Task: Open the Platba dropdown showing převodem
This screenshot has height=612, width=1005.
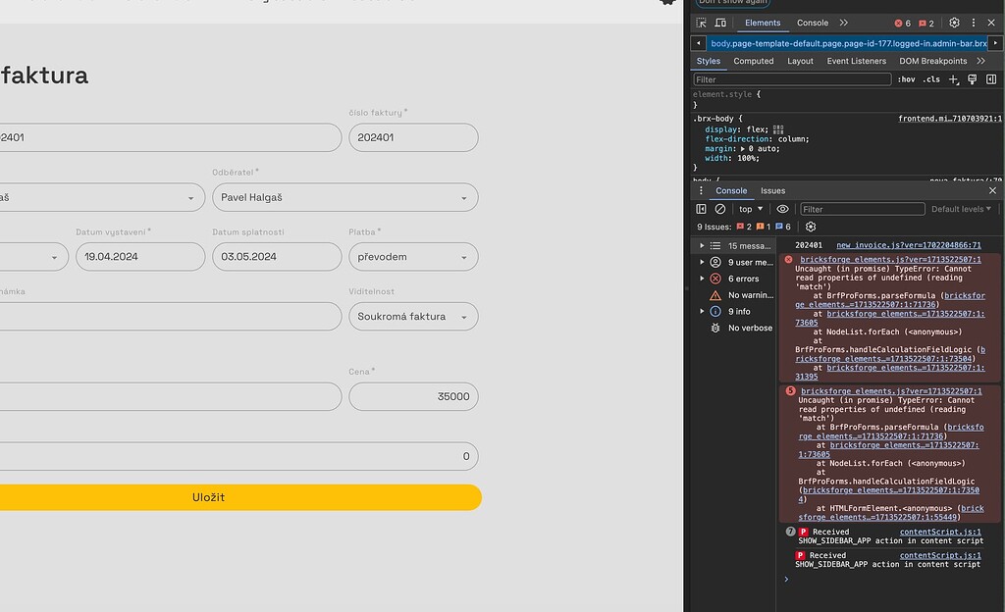Action: click(413, 257)
